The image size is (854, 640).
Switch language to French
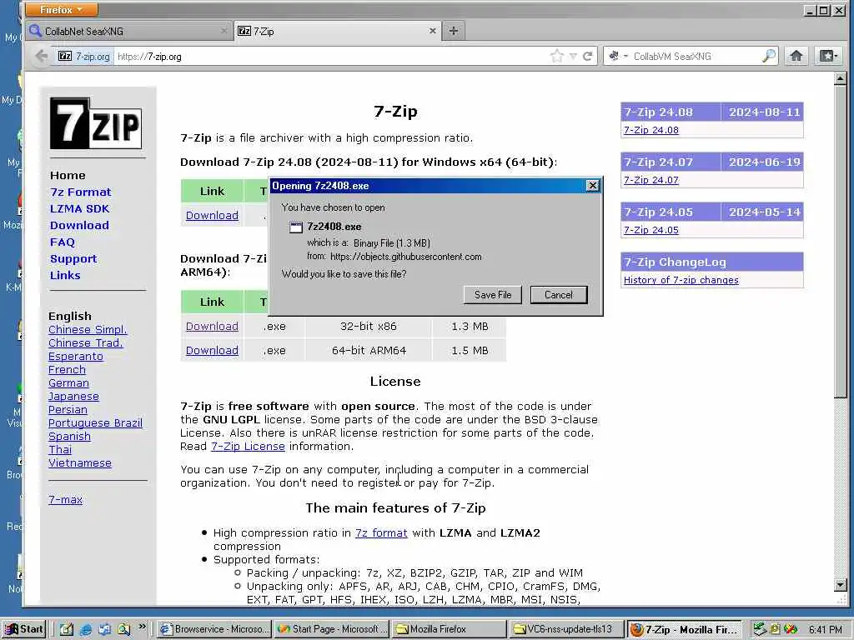click(67, 369)
